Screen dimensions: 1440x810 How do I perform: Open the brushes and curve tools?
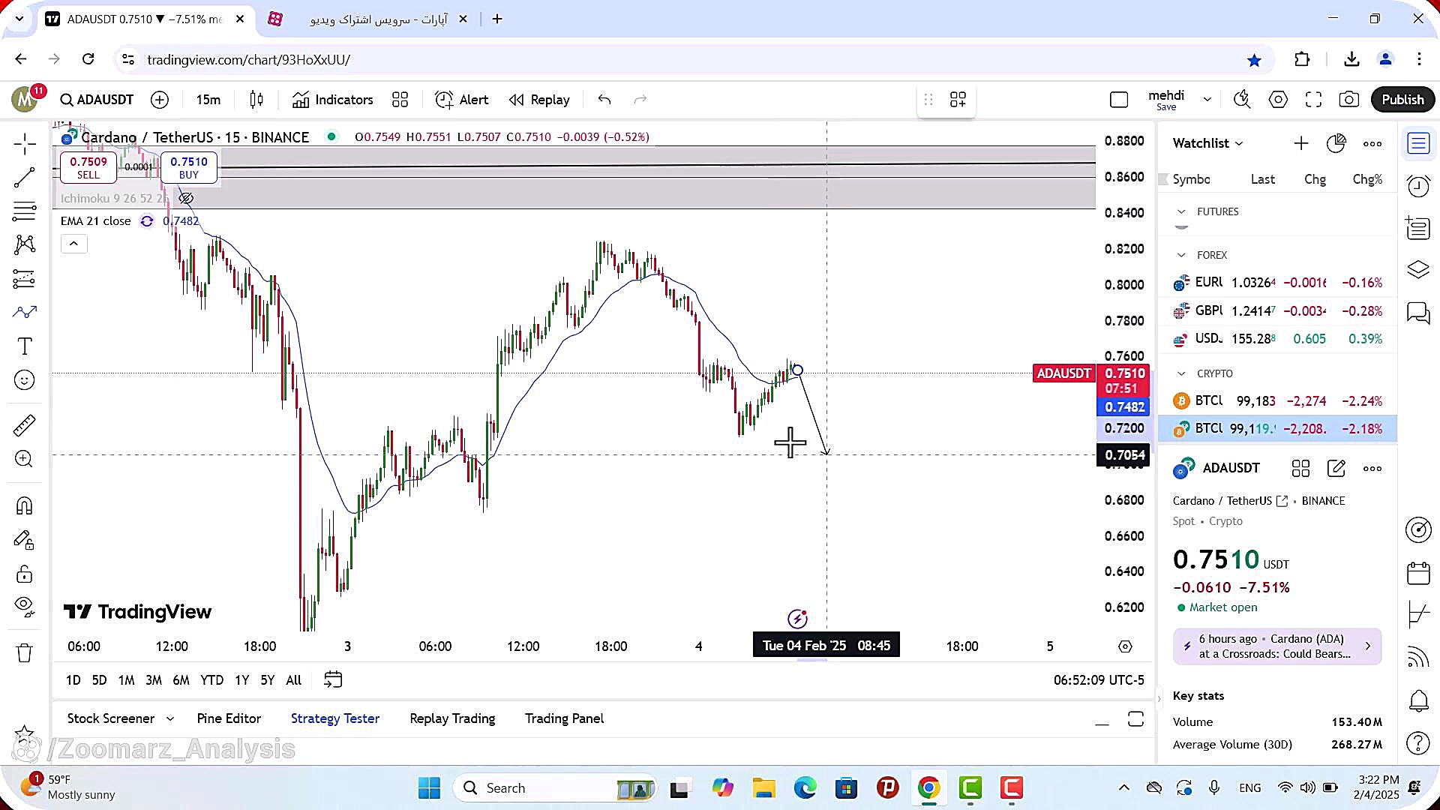coord(24,312)
